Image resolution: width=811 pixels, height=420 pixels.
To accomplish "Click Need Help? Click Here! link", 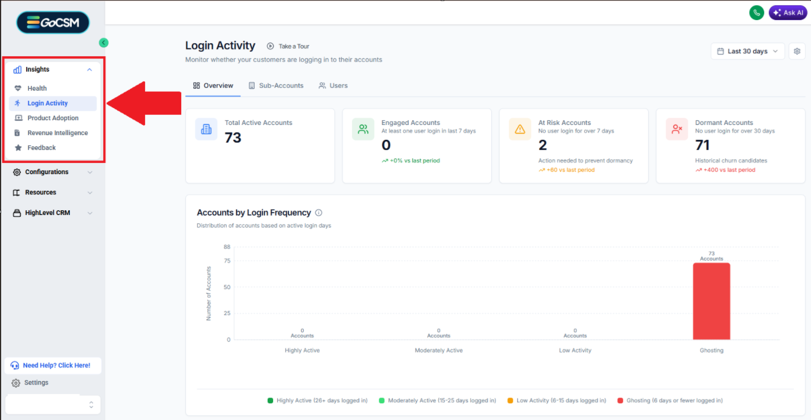I will click(x=53, y=366).
